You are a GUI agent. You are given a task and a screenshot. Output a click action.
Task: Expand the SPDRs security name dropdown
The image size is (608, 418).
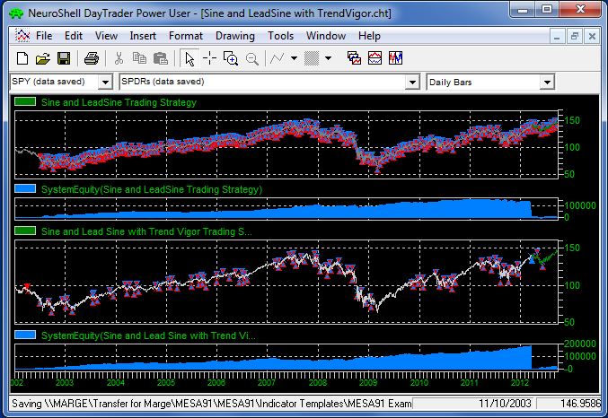pyautogui.click(x=412, y=83)
